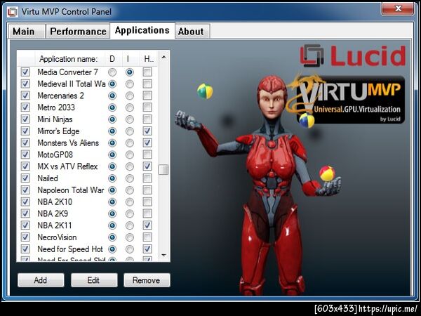
Task: Open the Performance tab
Action: tap(78, 32)
